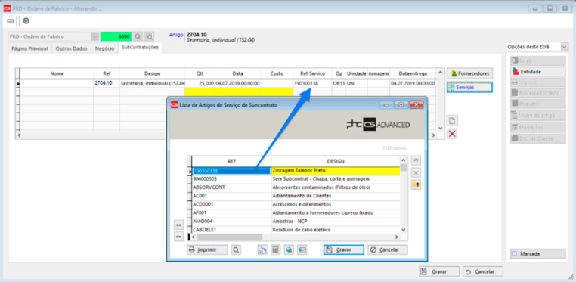
Task: Click the Qtt cell 25,000
Action: click(200, 84)
